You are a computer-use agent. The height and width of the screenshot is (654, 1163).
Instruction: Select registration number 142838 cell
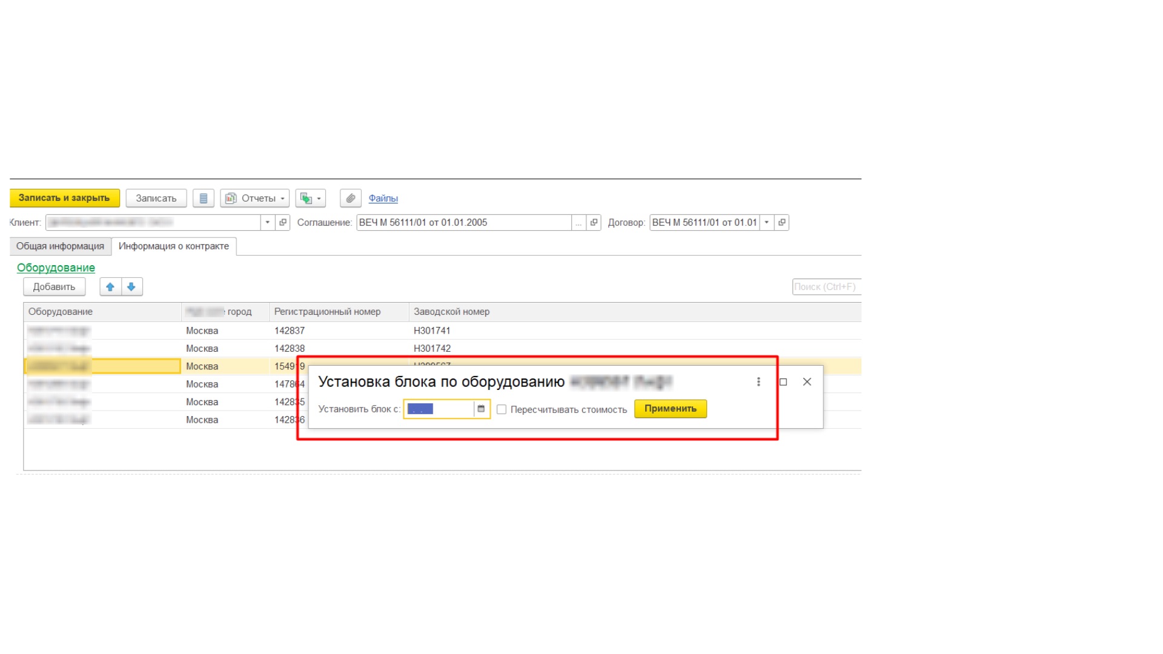pos(339,348)
